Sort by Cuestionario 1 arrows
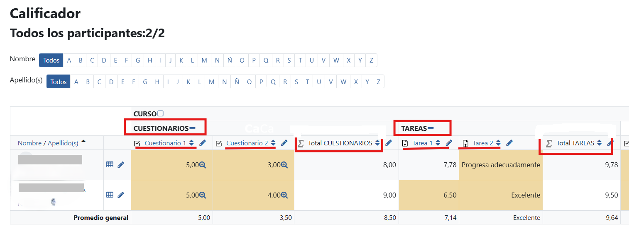Image resolution: width=629 pixels, height=241 pixels. [x=191, y=143]
